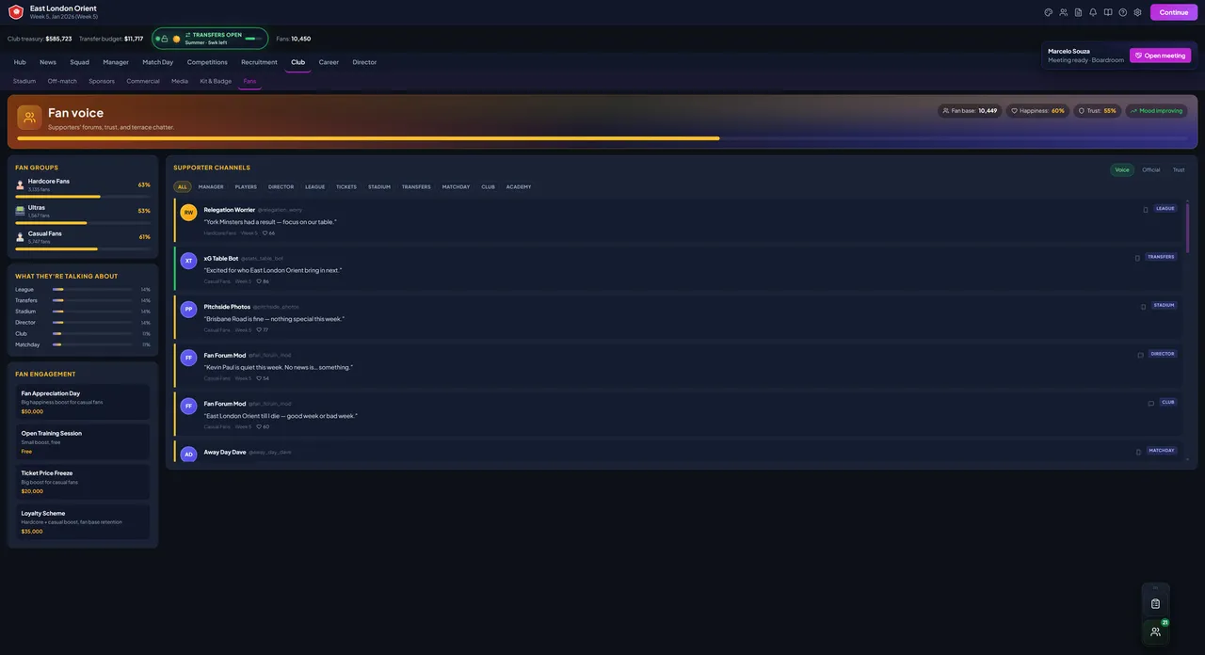Expand the Ultras fan group
Viewport: 1205px width, 655px height.
pyautogui.click(x=83, y=213)
